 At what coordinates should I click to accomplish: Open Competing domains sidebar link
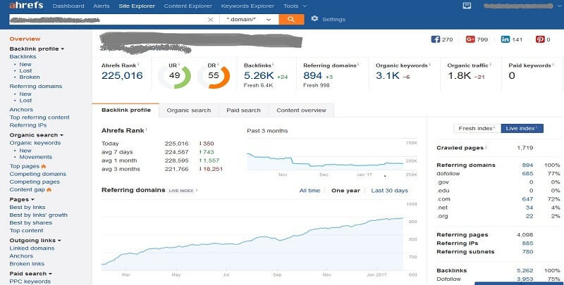38,174
